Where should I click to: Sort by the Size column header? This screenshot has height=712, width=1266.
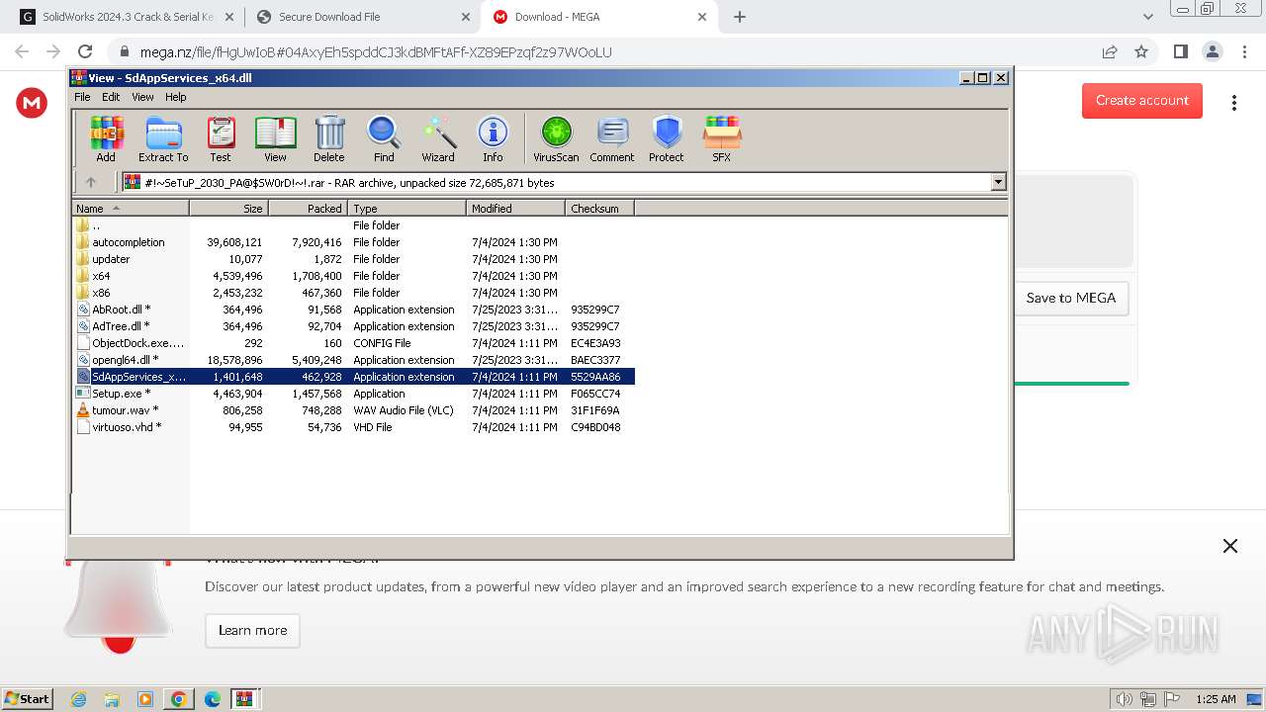pos(228,208)
